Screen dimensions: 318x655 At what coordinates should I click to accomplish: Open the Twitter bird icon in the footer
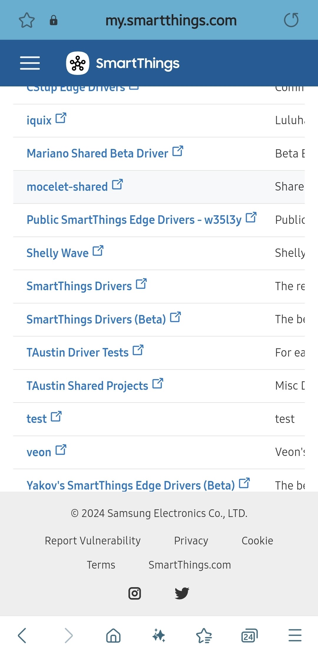pos(182,593)
